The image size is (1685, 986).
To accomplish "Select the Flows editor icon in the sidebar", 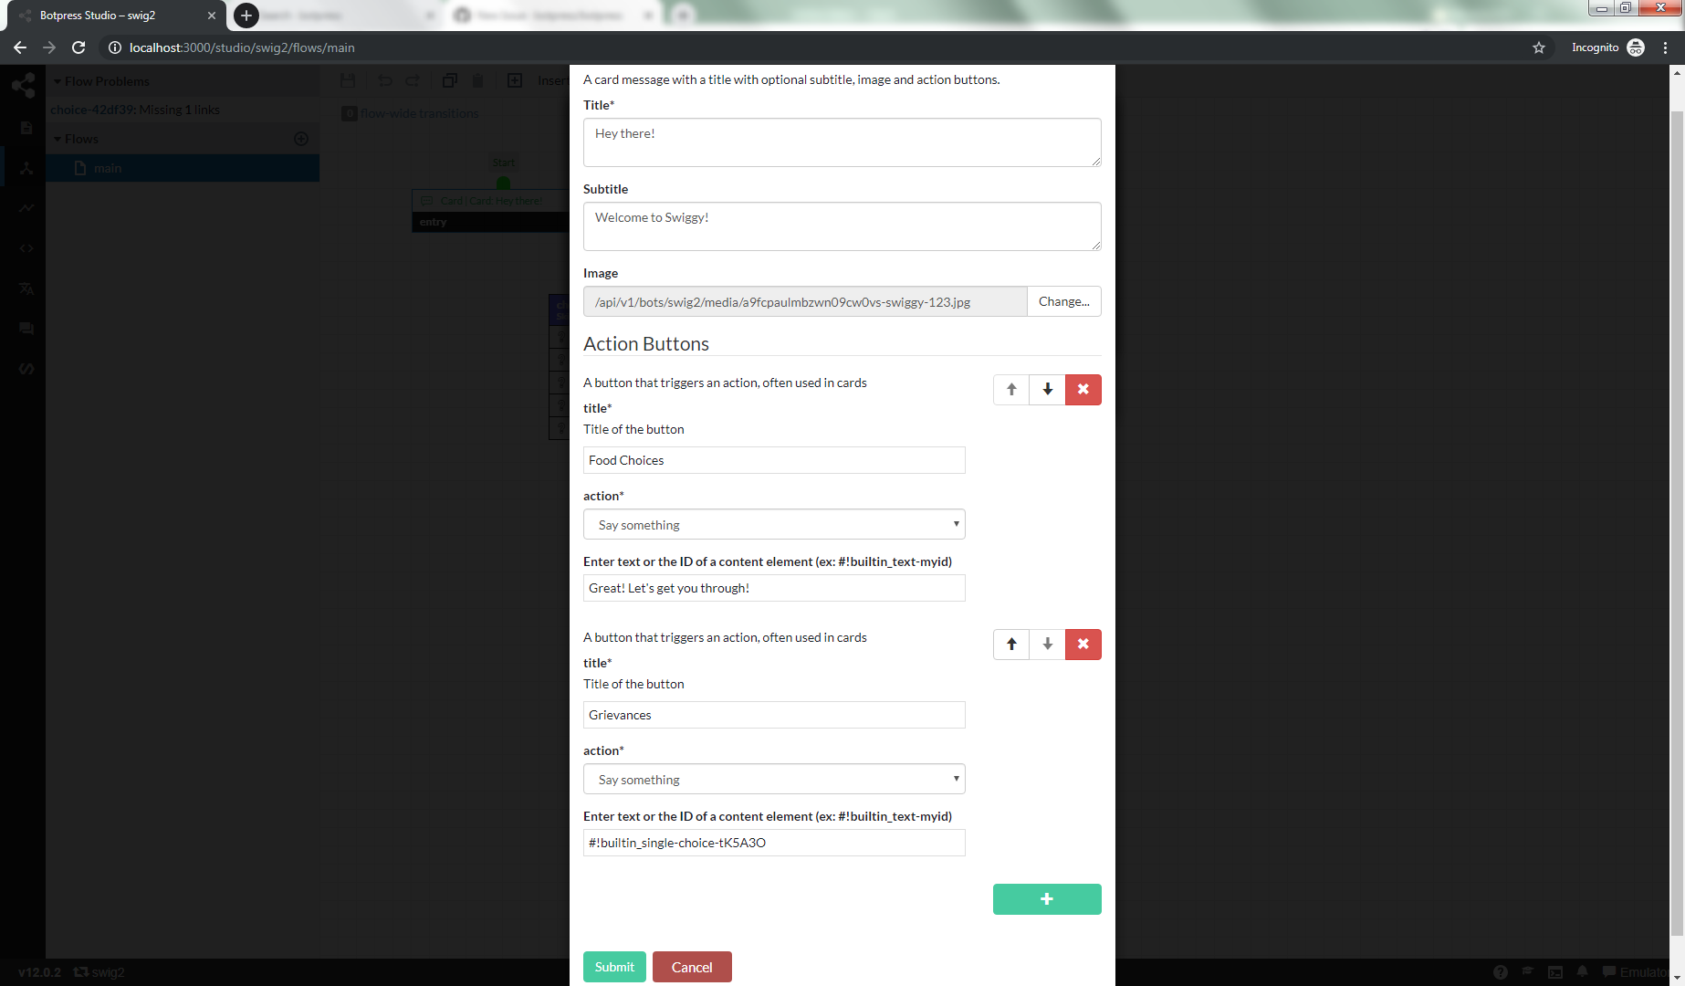I will point(25,168).
